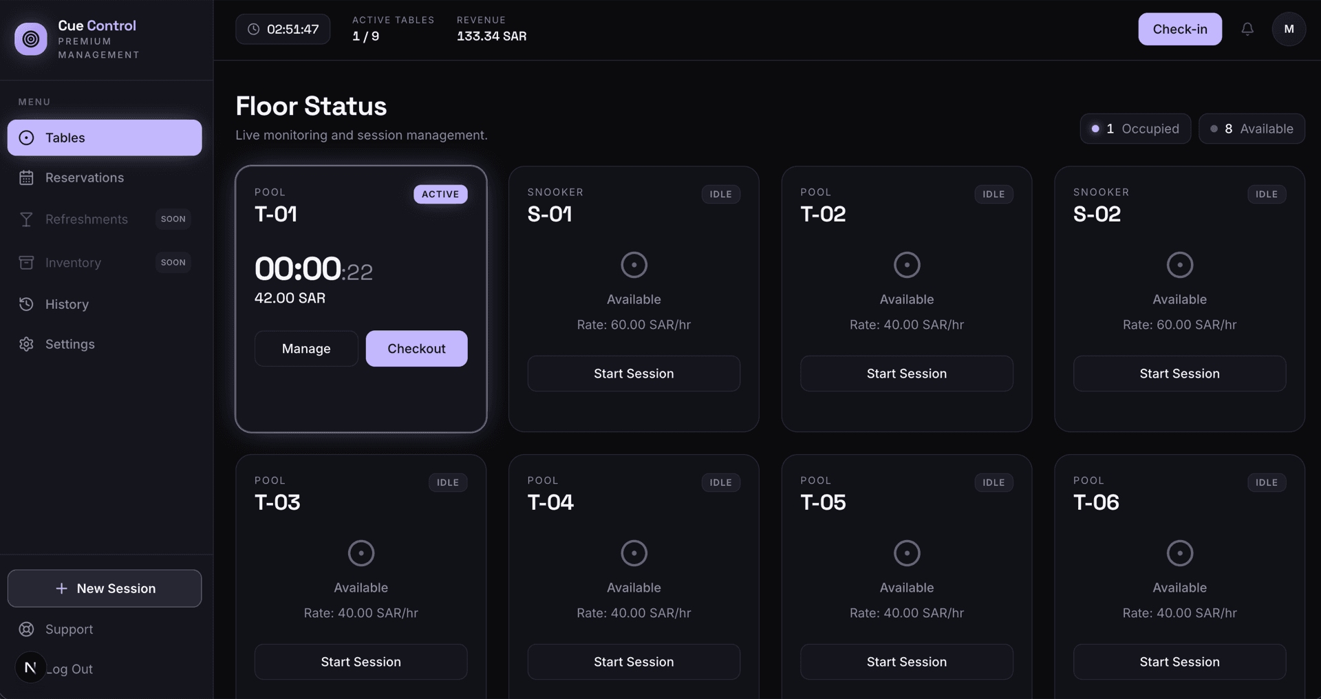Screen dimensions: 1321x699
Task: Click the History clock icon
Action: (26, 304)
